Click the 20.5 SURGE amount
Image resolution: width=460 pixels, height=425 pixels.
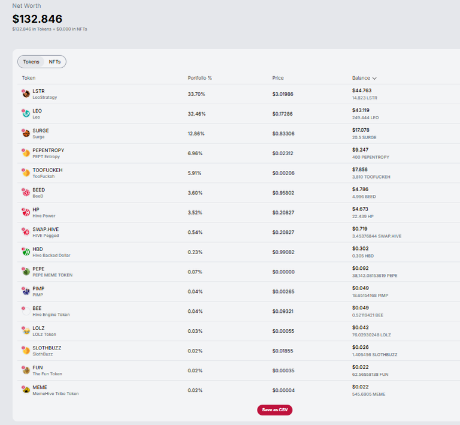364,137
